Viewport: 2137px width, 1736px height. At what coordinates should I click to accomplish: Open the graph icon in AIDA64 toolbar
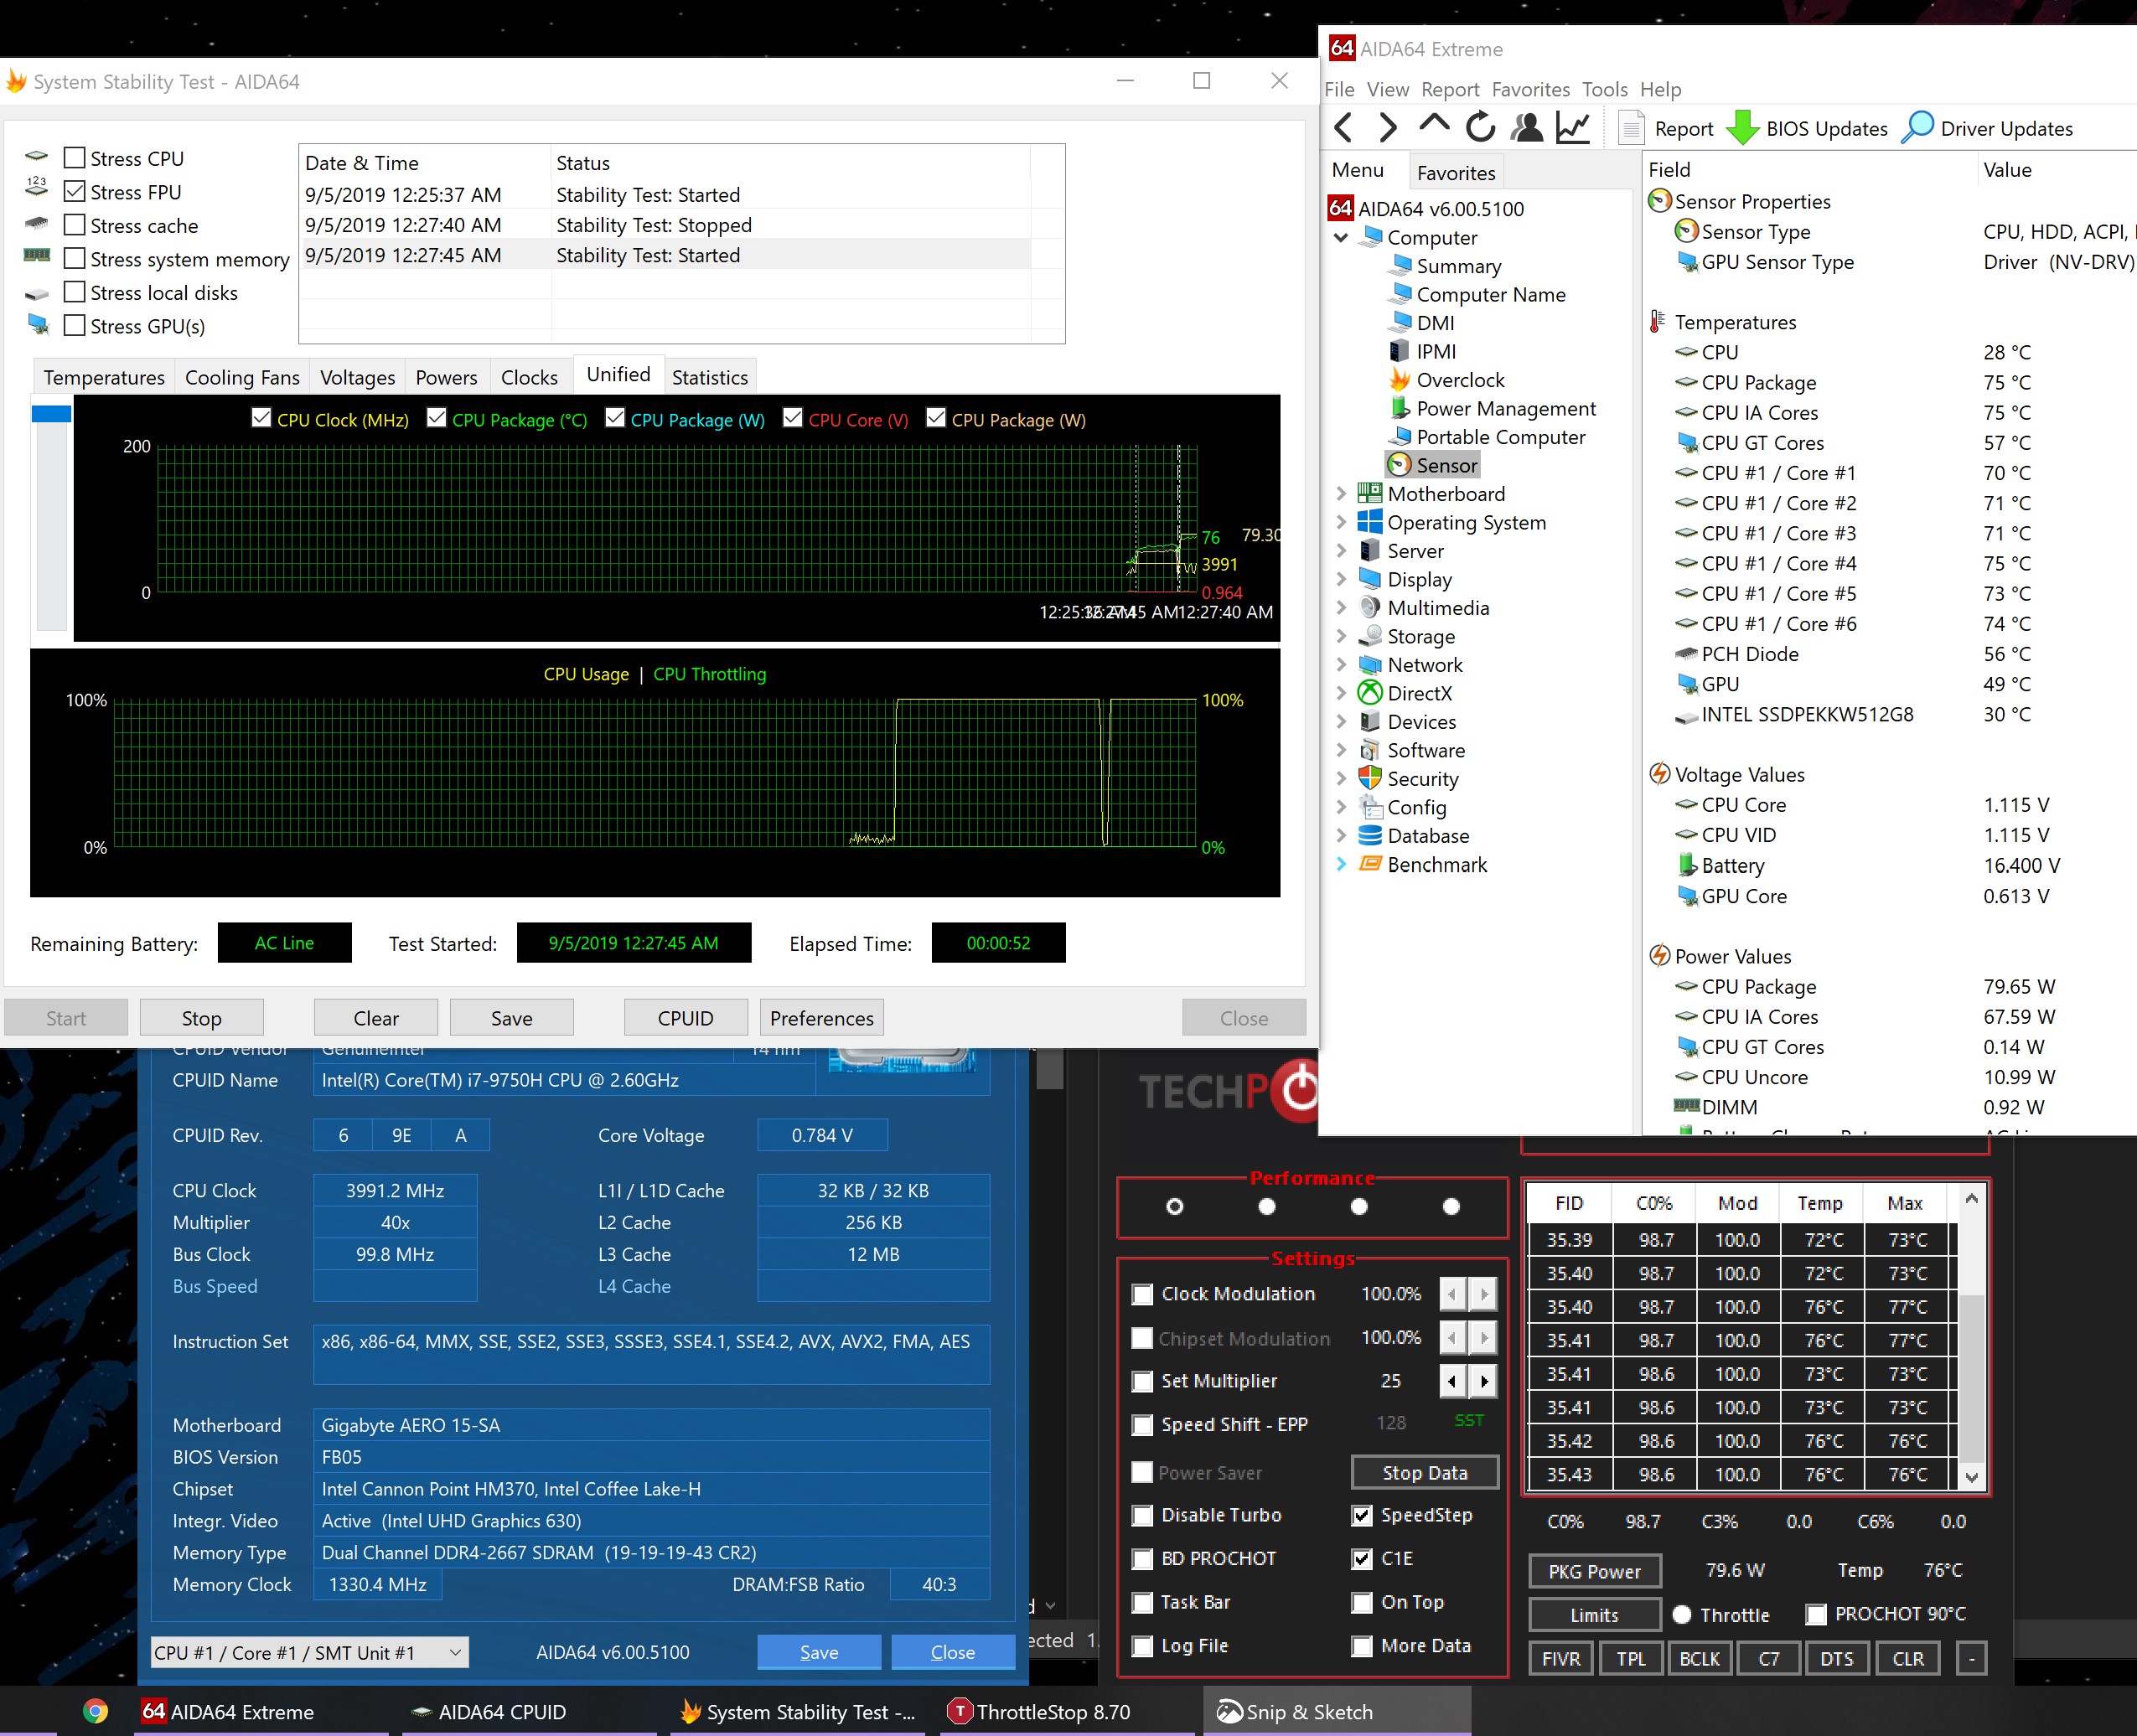click(x=1573, y=128)
